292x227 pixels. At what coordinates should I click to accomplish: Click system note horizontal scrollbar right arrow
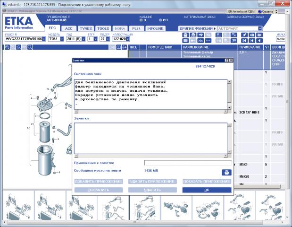(x=225, y=112)
